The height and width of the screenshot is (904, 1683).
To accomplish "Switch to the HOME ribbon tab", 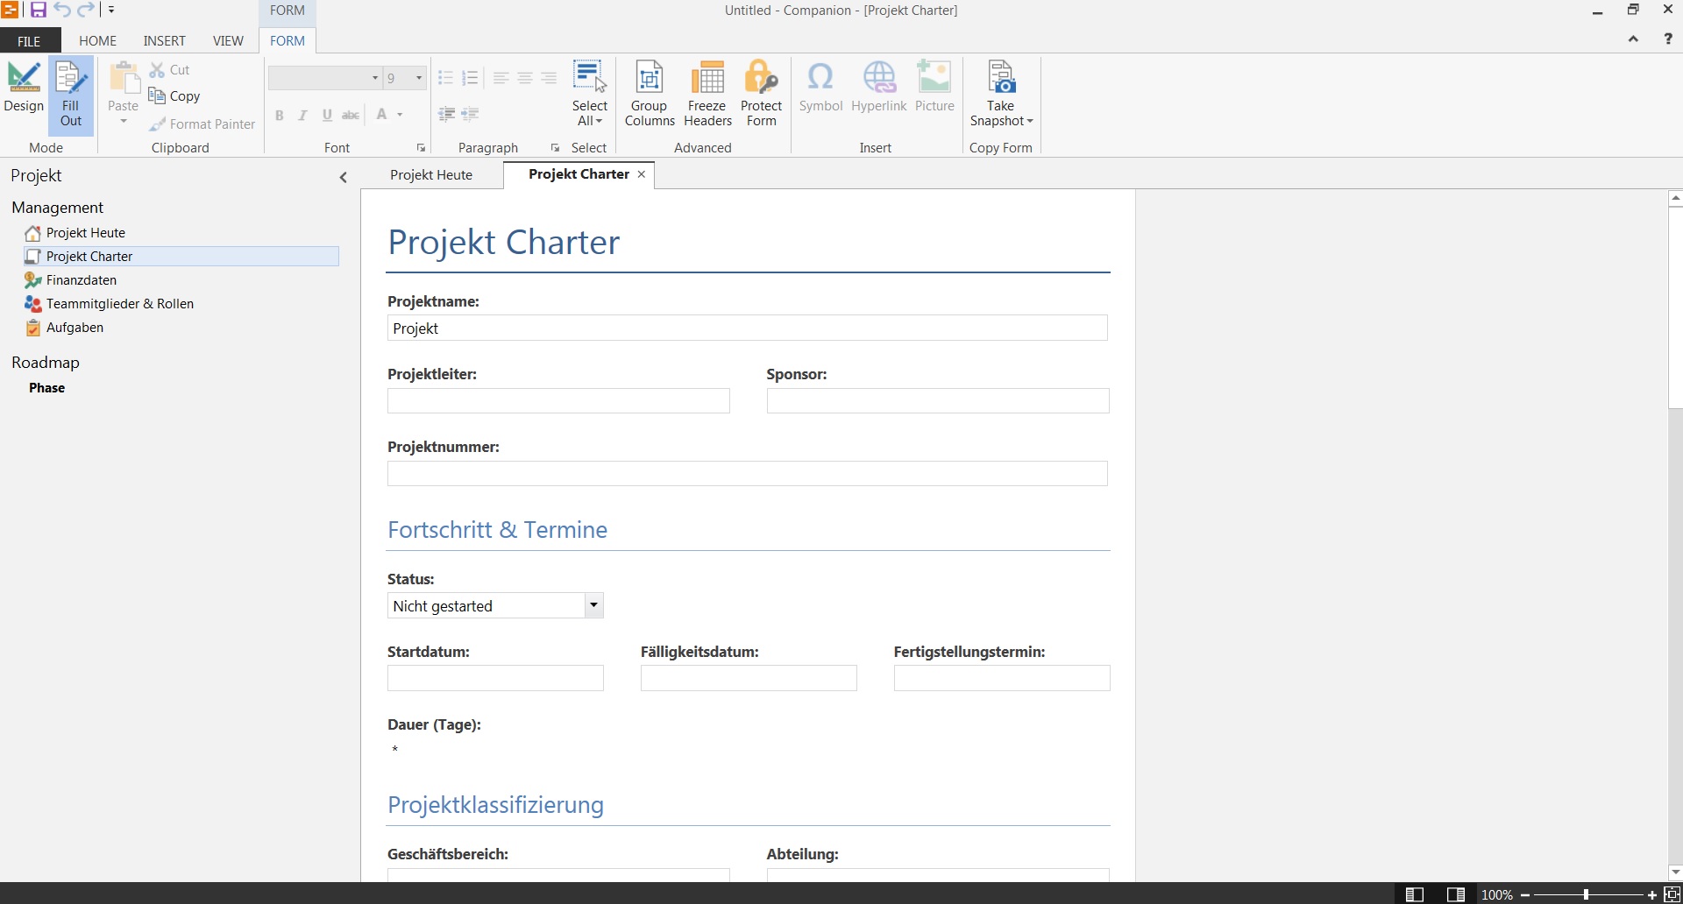I will point(97,41).
